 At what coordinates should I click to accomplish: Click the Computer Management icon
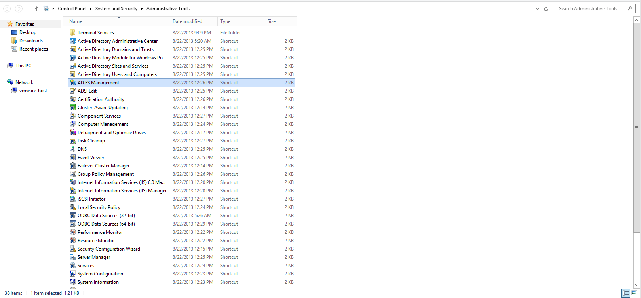coord(73,124)
